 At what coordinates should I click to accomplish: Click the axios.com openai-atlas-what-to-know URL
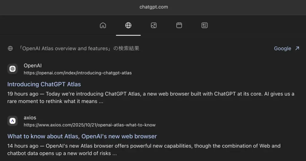(x=90, y=125)
